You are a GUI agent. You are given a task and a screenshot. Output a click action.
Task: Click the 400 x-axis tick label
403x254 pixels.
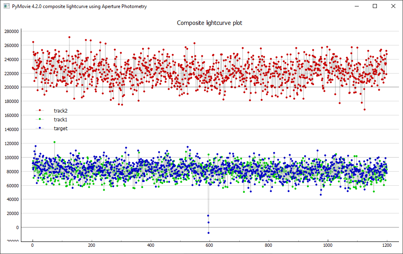click(x=150, y=245)
